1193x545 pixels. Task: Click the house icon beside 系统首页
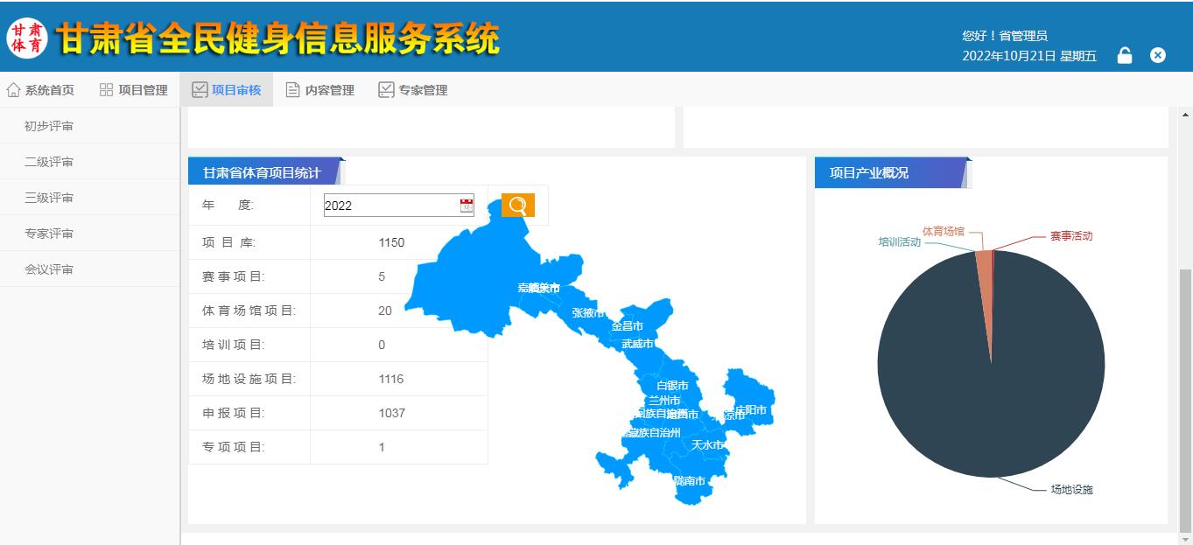tap(13, 90)
